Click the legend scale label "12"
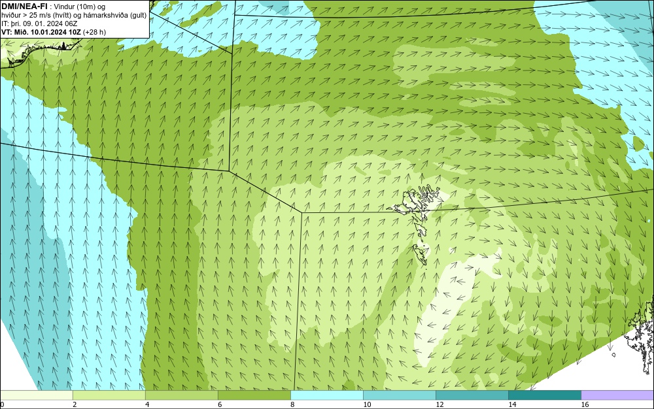The image size is (654, 409). [439, 404]
